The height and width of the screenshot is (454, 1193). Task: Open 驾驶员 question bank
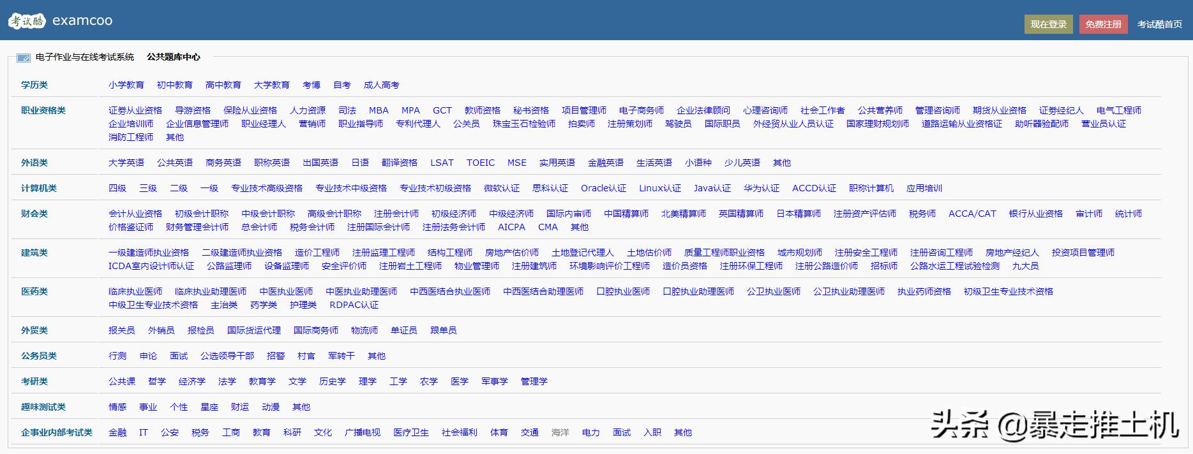coord(679,124)
